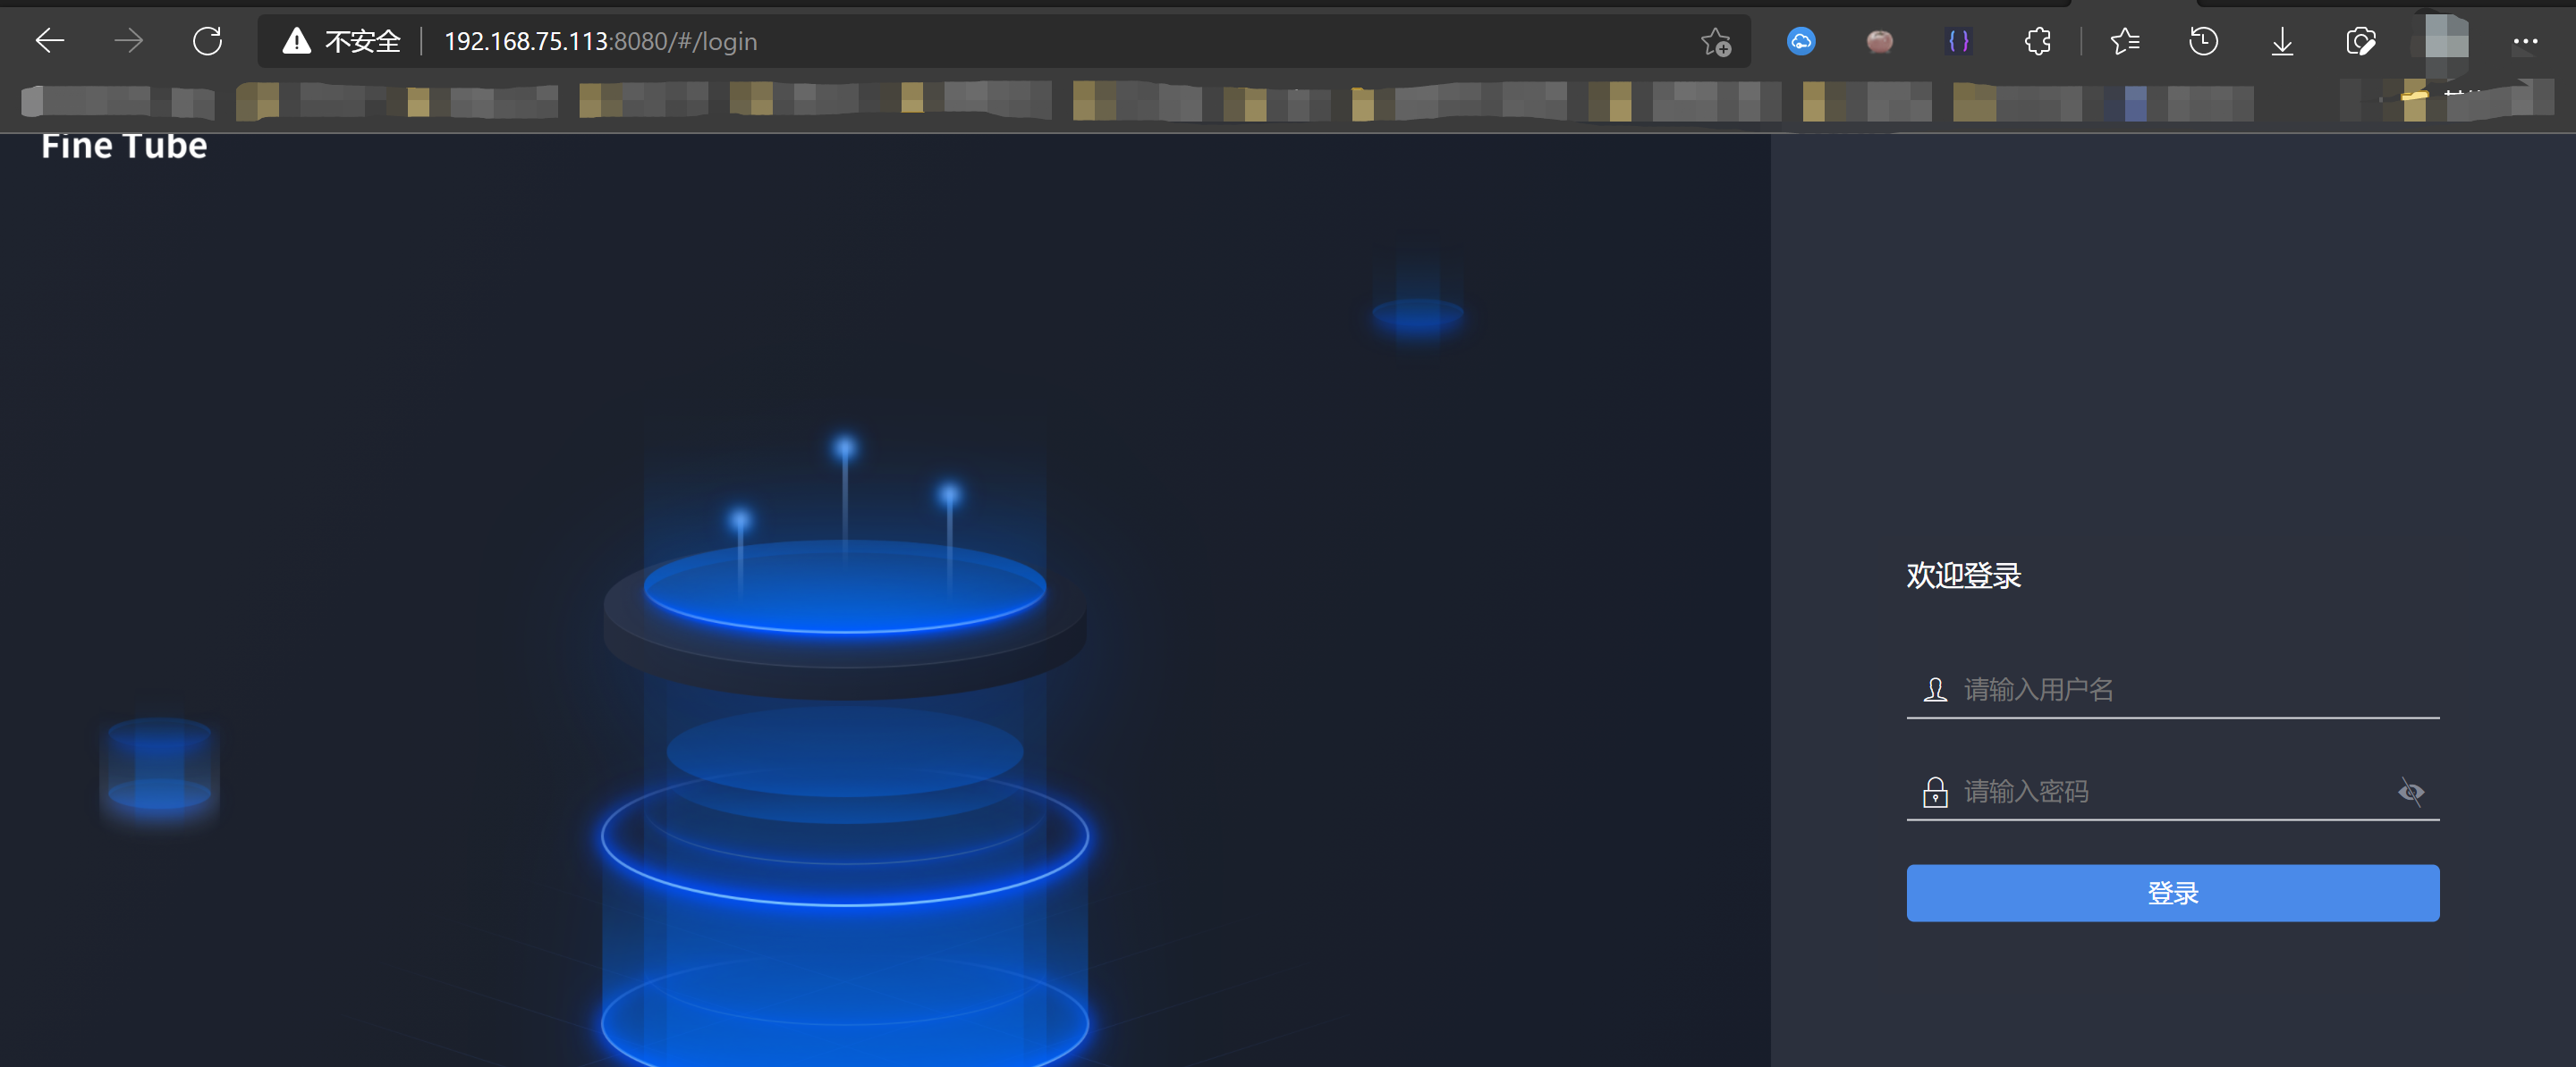
Task: Reload the login page
Action: coord(207,41)
